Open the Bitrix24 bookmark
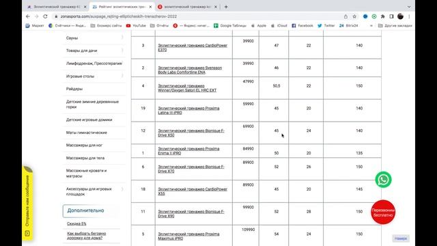This screenshot has width=437, height=246. pyautogui.click(x=348, y=26)
